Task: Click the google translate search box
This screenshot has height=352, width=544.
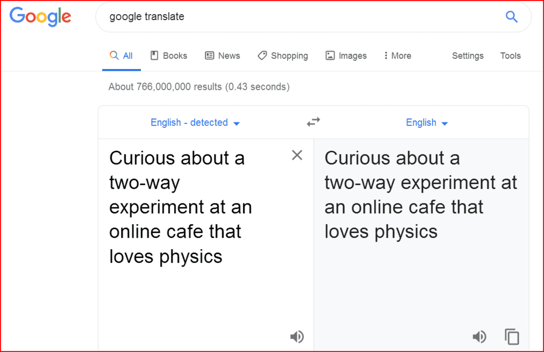Action: [299, 17]
